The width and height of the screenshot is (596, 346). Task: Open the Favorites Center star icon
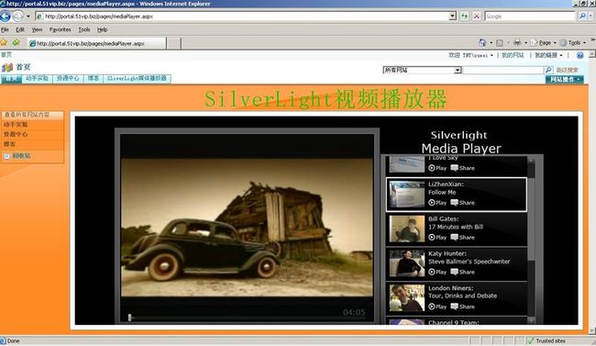pyautogui.click(x=5, y=42)
